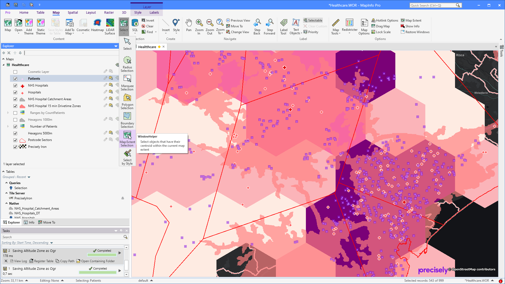Viewport: 505px width, 284px height.
Task: Click Open Containing Folder link
Action: [x=96, y=261]
